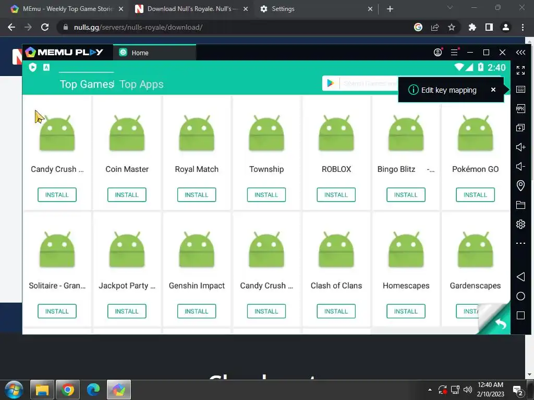The image size is (534, 400).
Task: Tap the Android back triangle button
Action: coord(520,277)
